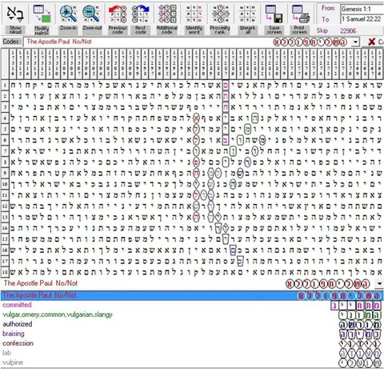Click the red X cancel icon
The height and width of the screenshot is (369, 384).
click(x=371, y=42)
